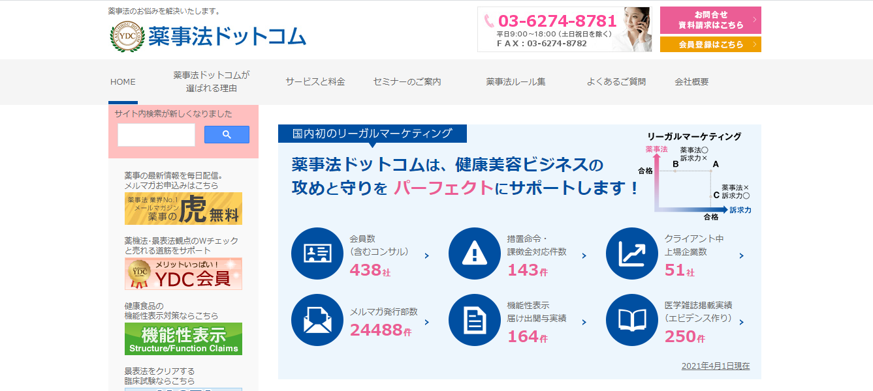Open the サービスと料金 menu item

tap(315, 82)
